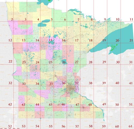The height and width of the screenshot is (129, 134).
Task: Choose grid label 59
Action: pyautogui.click(x=104, y=126)
